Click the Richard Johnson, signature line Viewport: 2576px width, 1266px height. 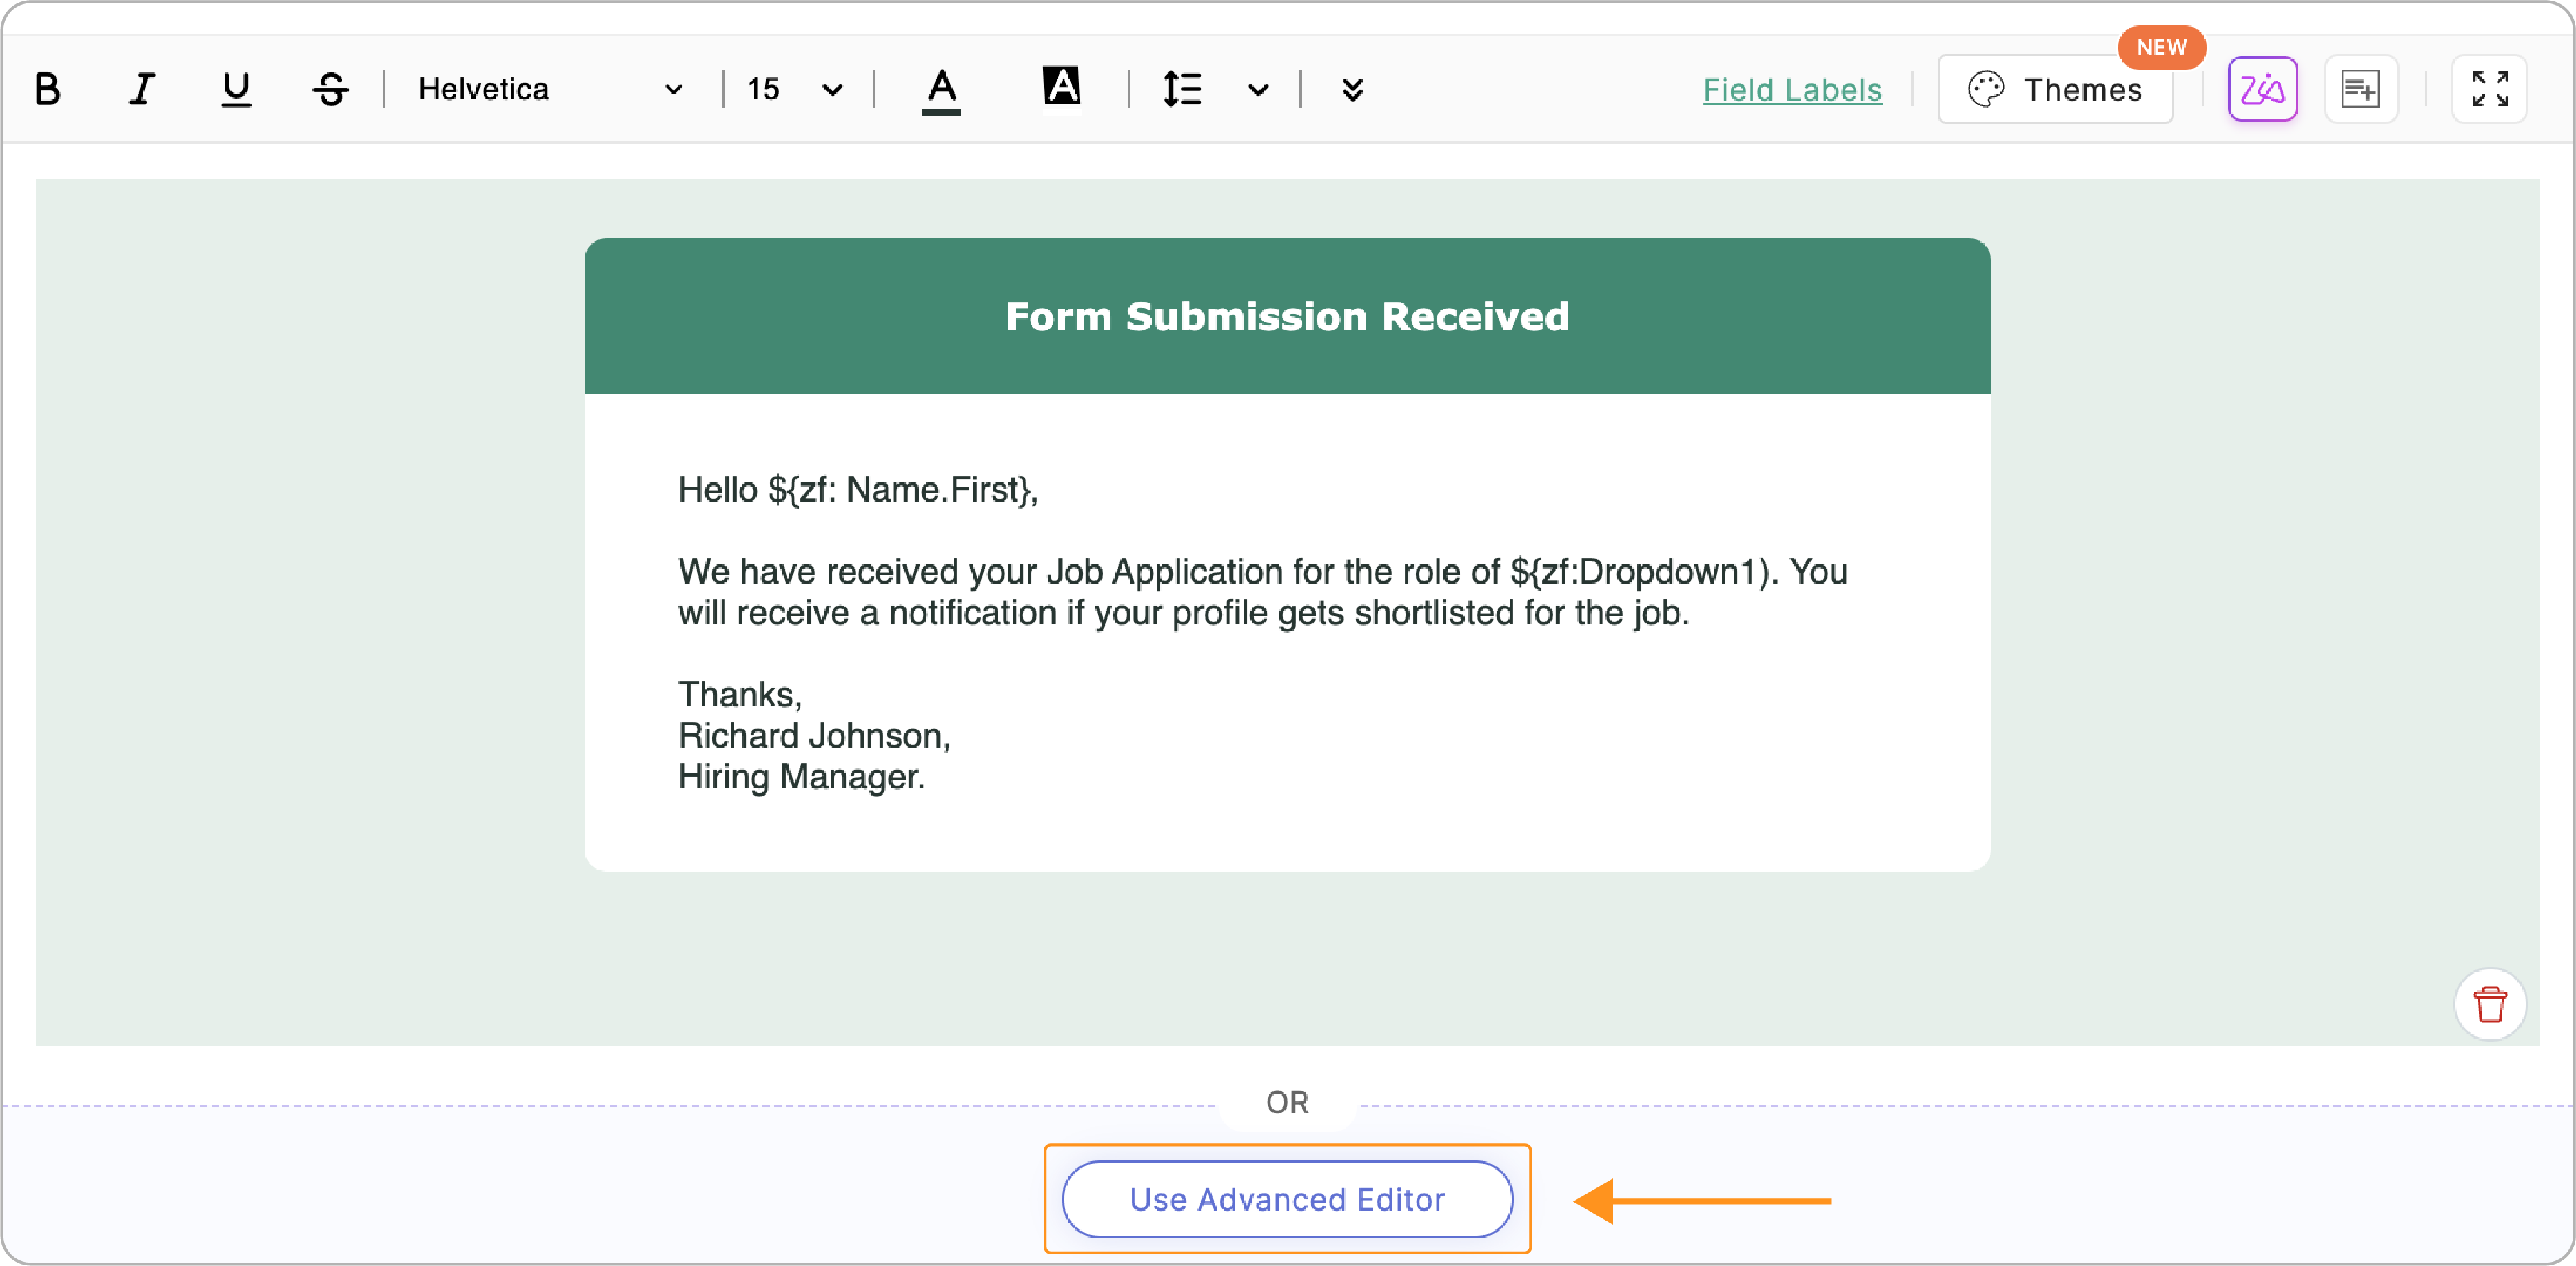(814, 735)
